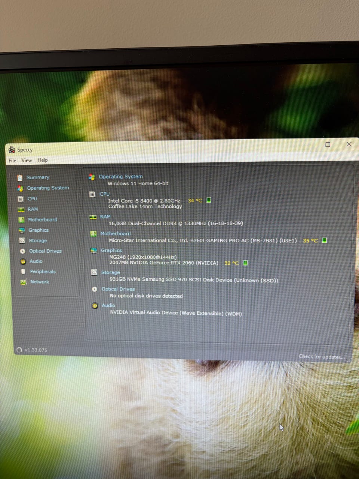The height and width of the screenshot is (479, 359).
Task: Select CPU in the sidebar list
Action: coord(32,199)
